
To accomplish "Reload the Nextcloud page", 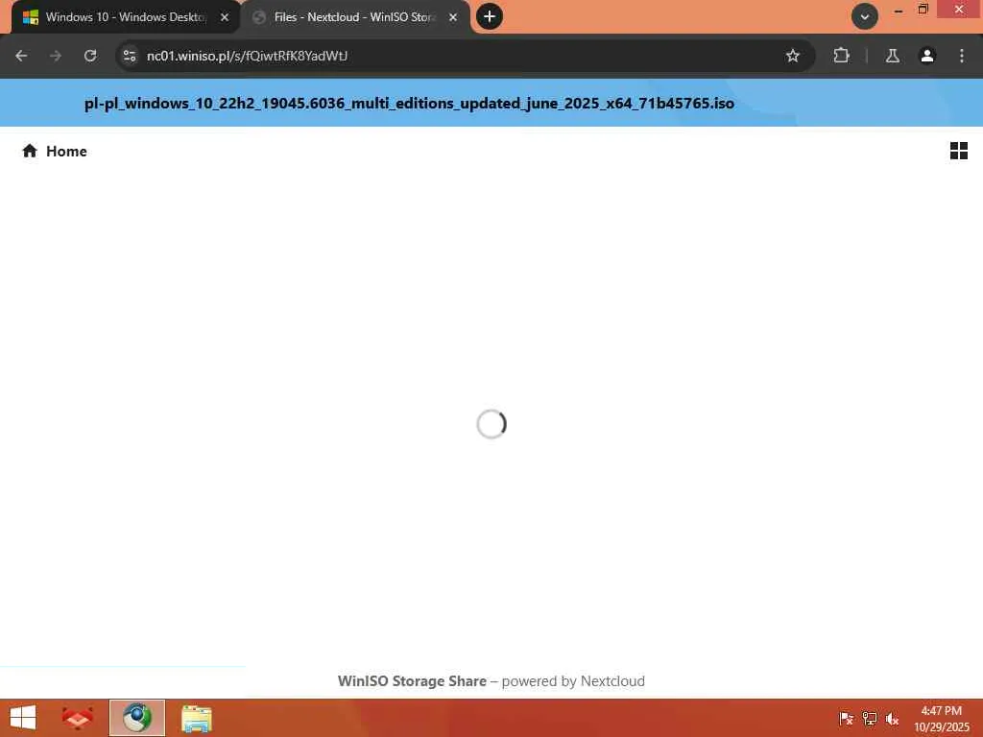I will tap(90, 56).
